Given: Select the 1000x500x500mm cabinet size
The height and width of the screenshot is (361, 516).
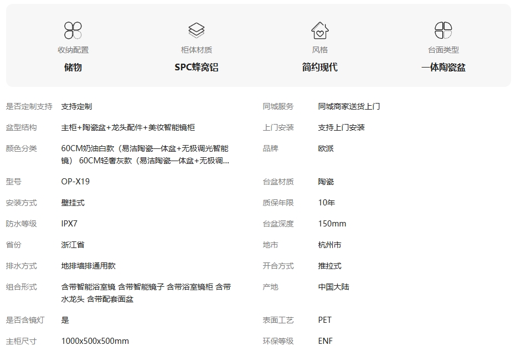Looking at the screenshot, I should pyautogui.click(x=95, y=341).
